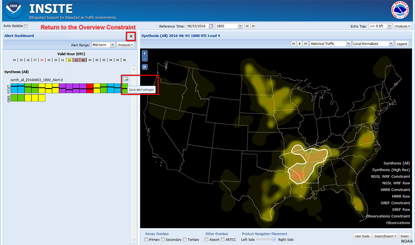Open the Import/Export menu
415x245 pixels.
385,236
